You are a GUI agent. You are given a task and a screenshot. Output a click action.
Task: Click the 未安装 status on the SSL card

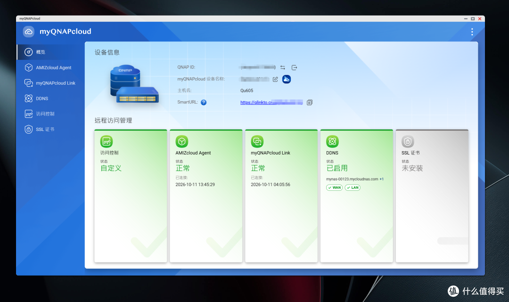click(x=412, y=168)
